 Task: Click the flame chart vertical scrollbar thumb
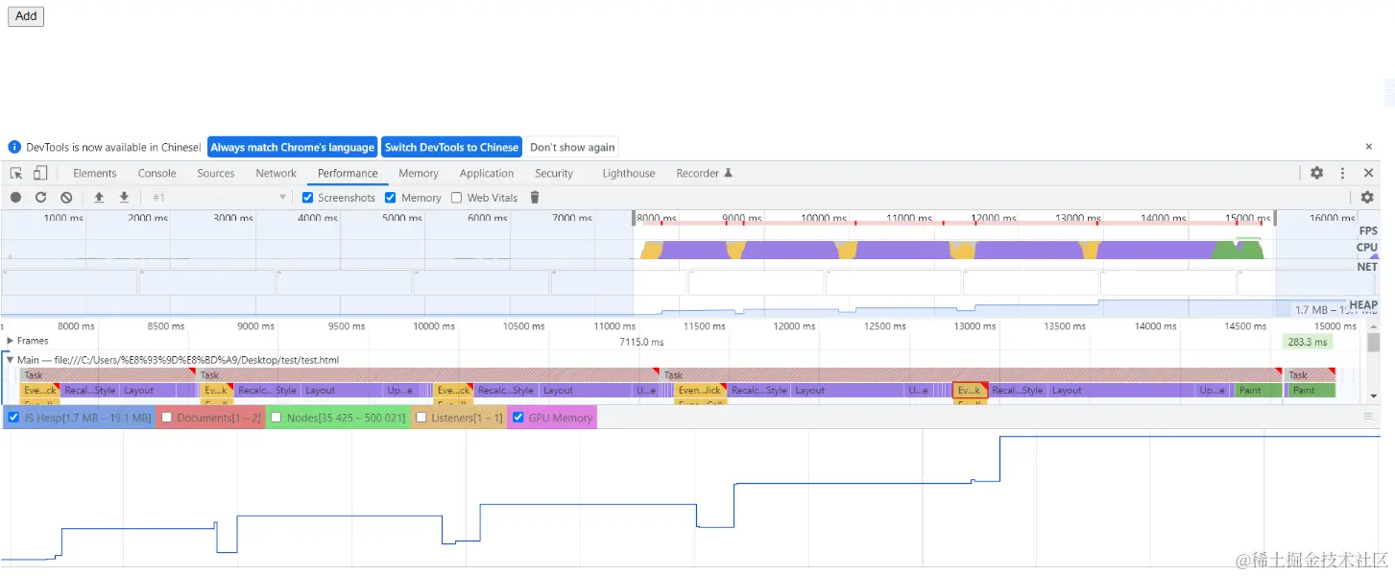pos(1373,344)
